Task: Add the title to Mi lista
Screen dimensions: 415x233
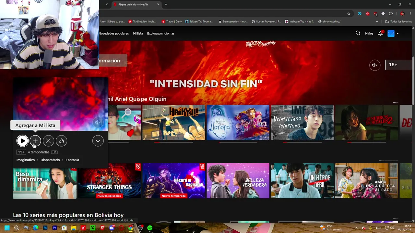Action: (x=35, y=141)
